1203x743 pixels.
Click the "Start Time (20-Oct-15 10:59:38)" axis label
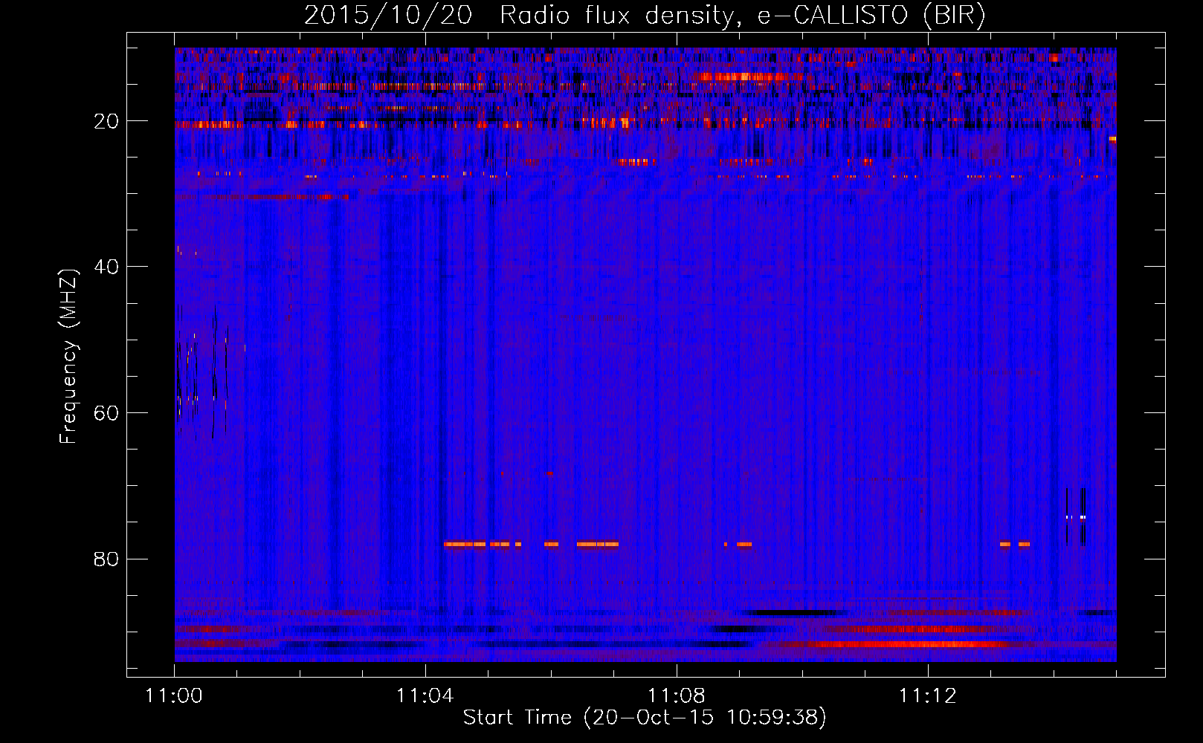[645, 718]
